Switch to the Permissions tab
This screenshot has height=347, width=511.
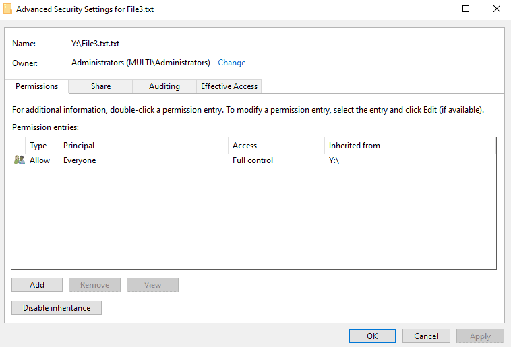coord(36,86)
